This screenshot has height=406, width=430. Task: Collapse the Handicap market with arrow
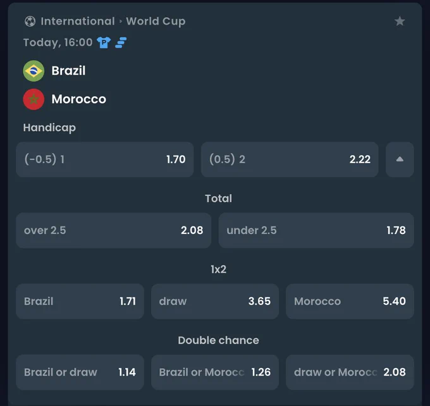400,159
